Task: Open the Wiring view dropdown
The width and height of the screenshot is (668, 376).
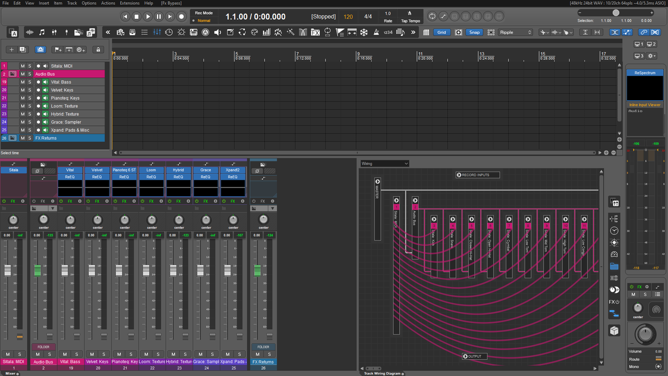Action: [x=385, y=163]
